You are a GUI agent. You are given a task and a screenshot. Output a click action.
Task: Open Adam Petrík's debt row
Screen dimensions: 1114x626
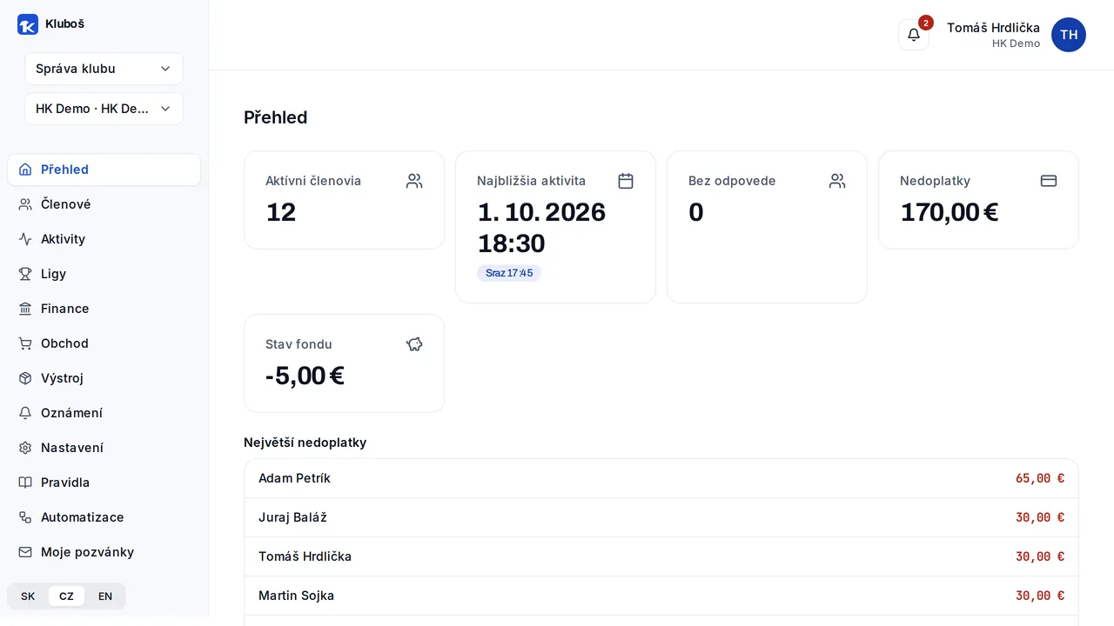point(661,478)
